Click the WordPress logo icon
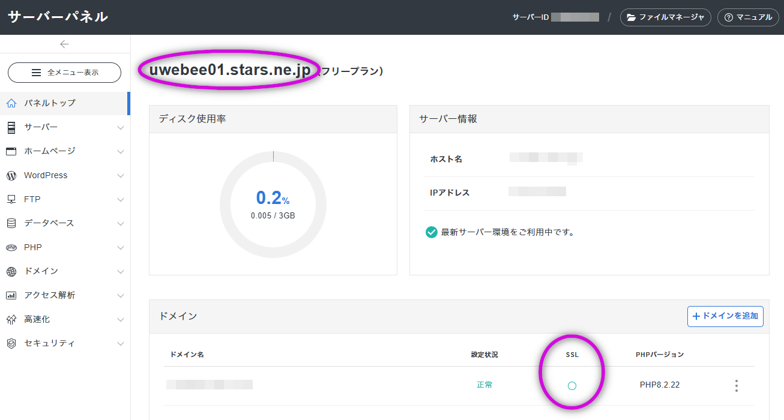This screenshot has width=784, height=420. click(x=11, y=175)
